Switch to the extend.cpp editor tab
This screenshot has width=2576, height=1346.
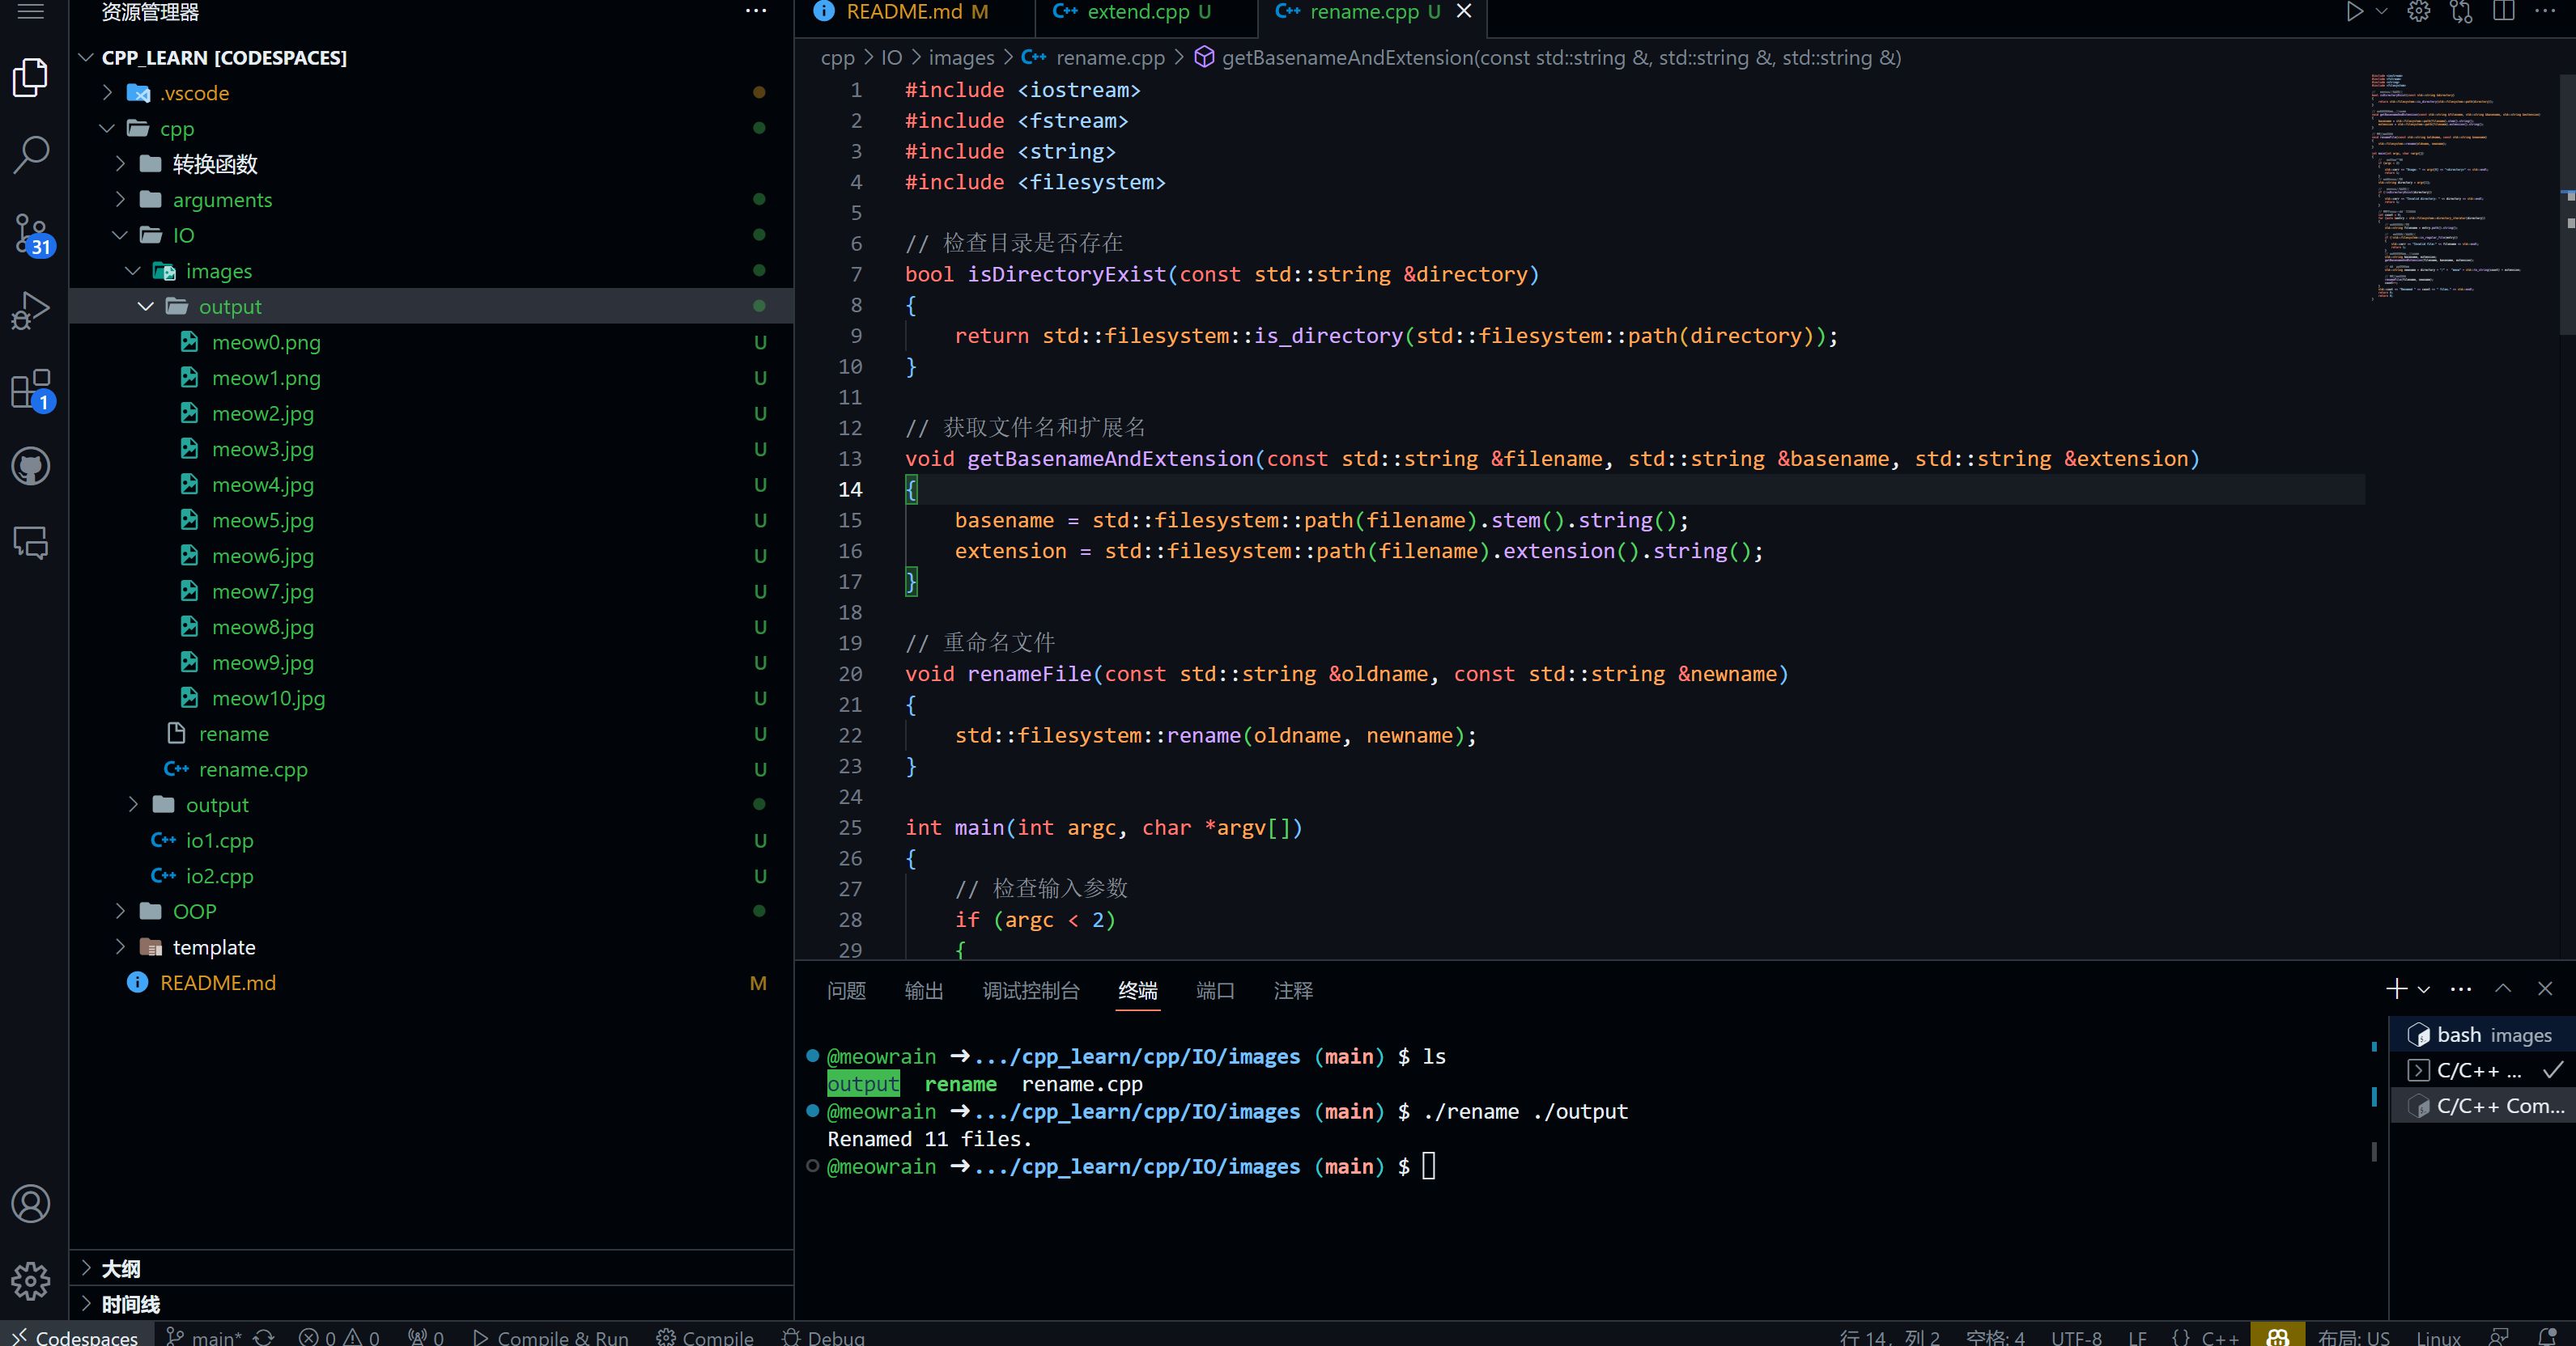tap(1137, 12)
